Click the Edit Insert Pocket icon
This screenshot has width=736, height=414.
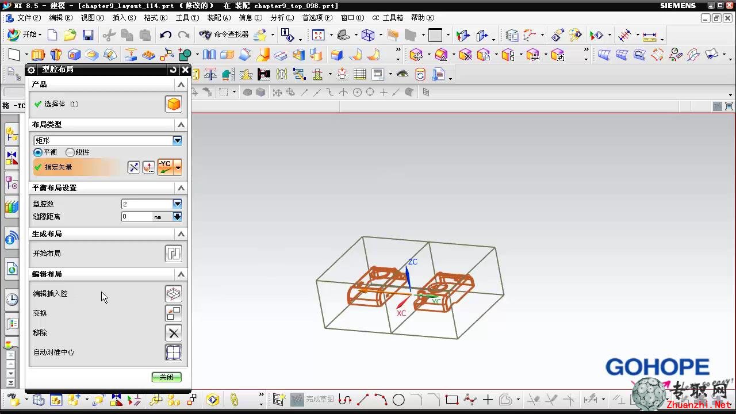pos(174,294)
